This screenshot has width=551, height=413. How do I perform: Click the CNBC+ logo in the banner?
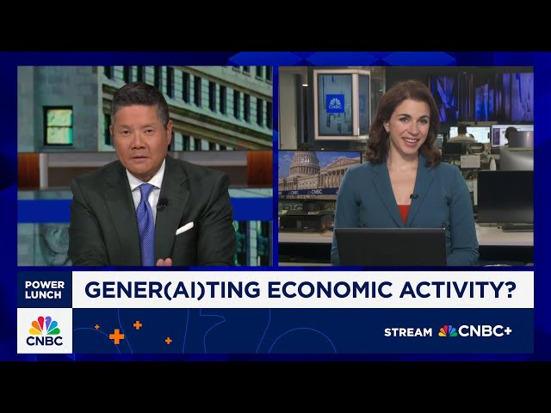475,331
